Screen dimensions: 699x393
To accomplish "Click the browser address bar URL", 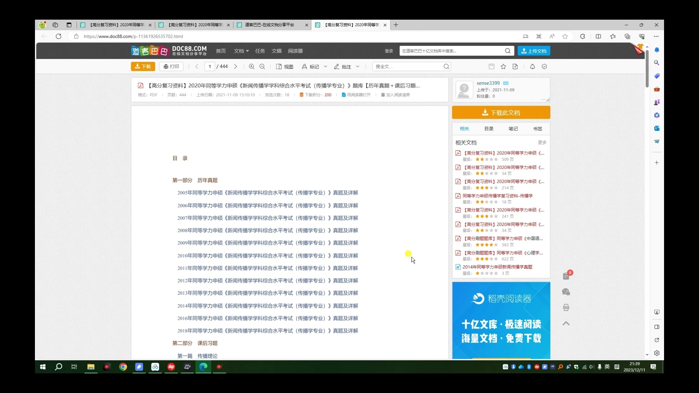I will click(x=133, y=36).
